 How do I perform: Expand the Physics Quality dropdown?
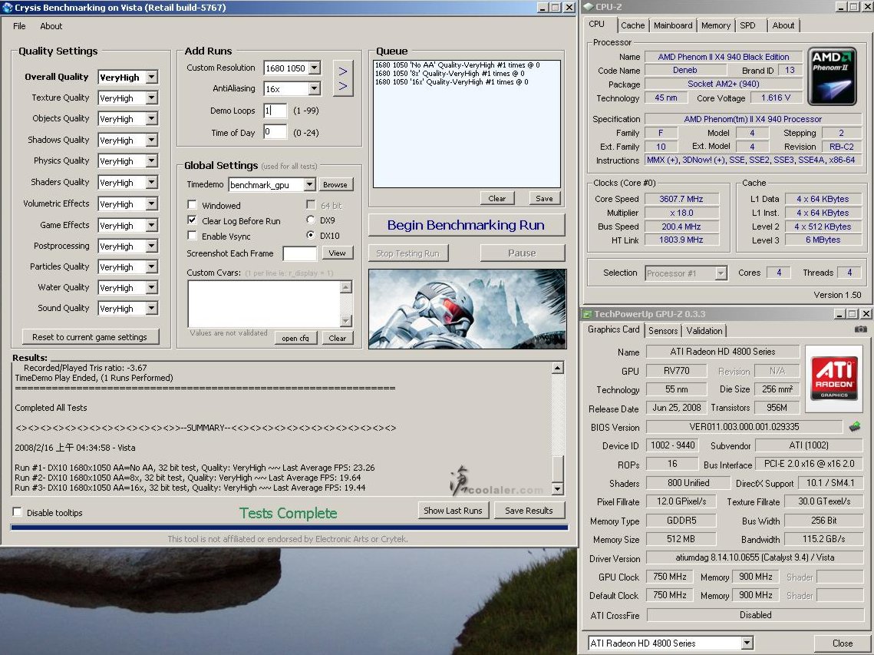click(152, 160)
